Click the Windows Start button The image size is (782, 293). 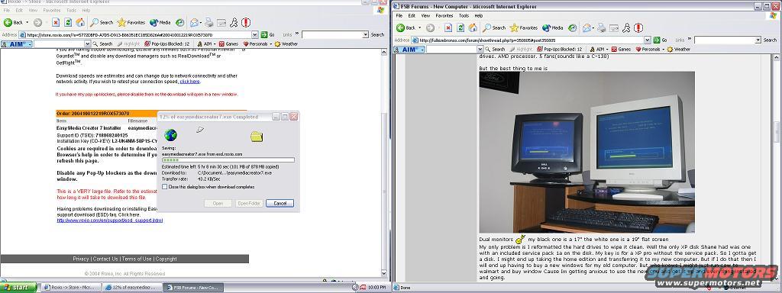18,288
